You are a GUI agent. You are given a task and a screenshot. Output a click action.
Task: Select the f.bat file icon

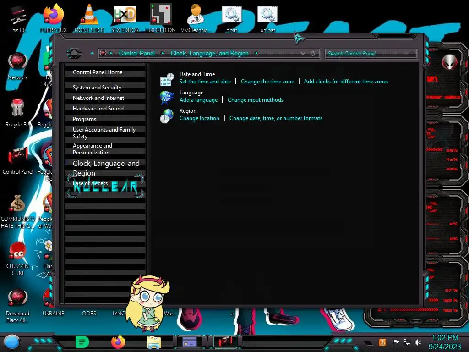tap(232, 19)
